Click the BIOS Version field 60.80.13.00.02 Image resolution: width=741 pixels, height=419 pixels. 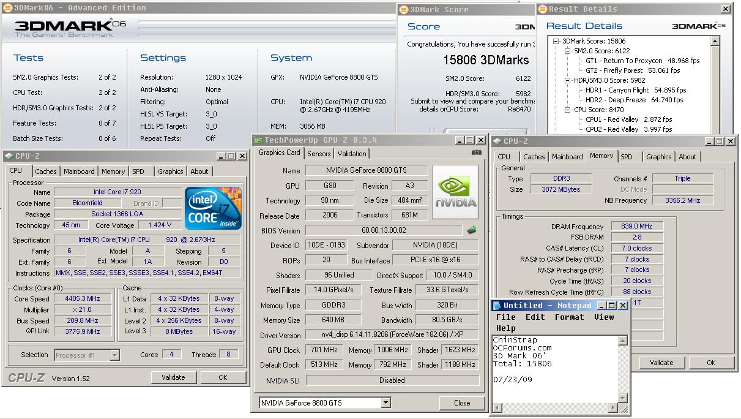coord(385,231)
